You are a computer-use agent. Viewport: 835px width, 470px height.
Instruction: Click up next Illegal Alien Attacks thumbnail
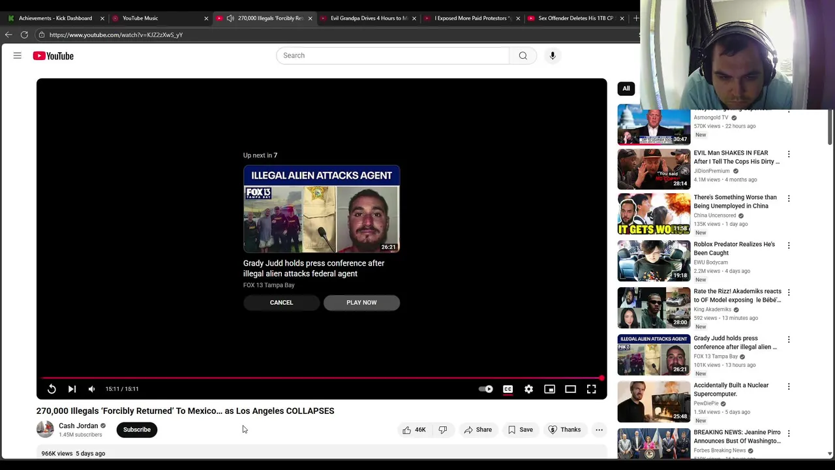click(322, 209)
